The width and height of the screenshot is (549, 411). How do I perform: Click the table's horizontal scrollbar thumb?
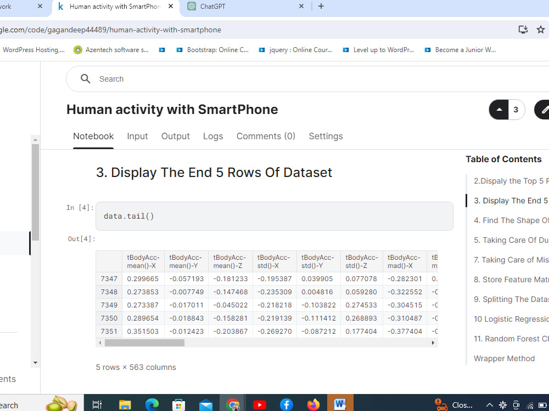click(x=144, y=343)
